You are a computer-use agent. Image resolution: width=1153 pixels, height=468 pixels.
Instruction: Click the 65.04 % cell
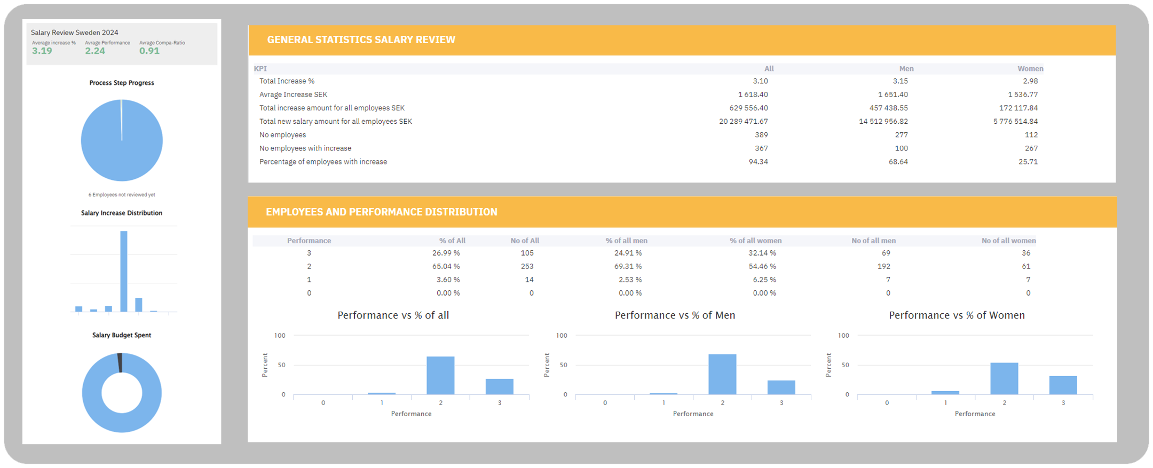pyautogui.click(x=446, y=266)
